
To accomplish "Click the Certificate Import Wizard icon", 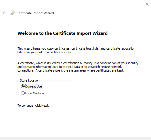I will [13, 13].
